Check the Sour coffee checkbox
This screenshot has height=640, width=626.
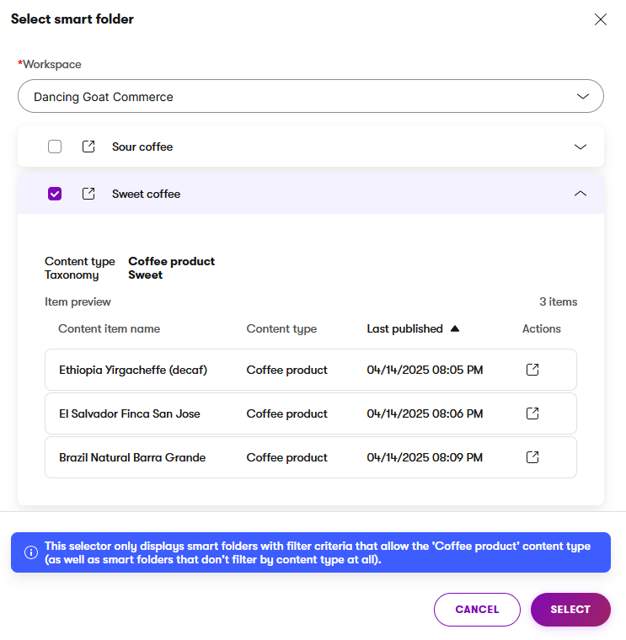[x=55, y=147]
